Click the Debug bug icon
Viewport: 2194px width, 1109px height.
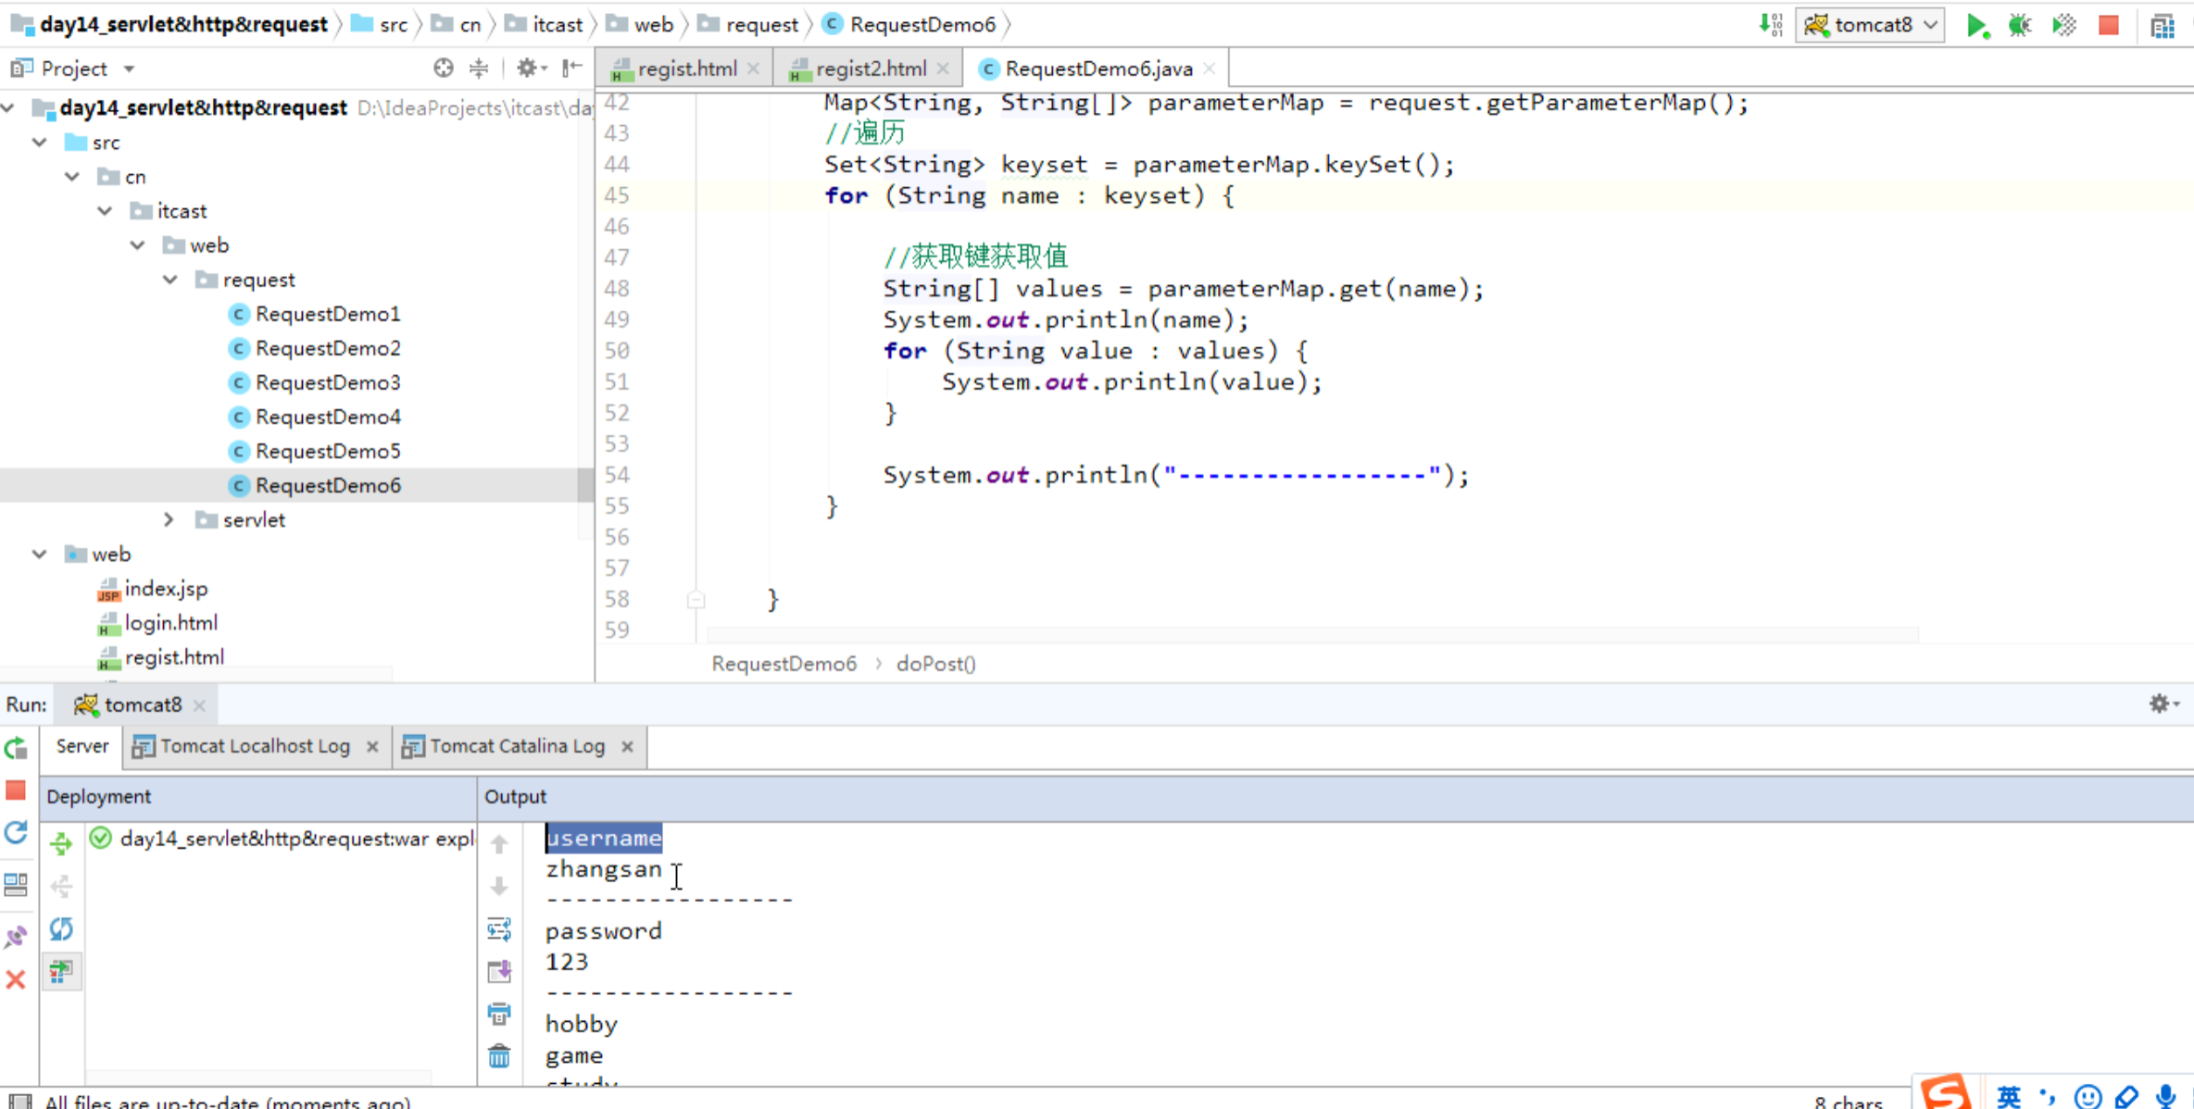click(x=2019, y=25)
